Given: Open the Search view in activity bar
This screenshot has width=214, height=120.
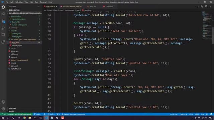Looking at the screenshot, I should [3, 14].
